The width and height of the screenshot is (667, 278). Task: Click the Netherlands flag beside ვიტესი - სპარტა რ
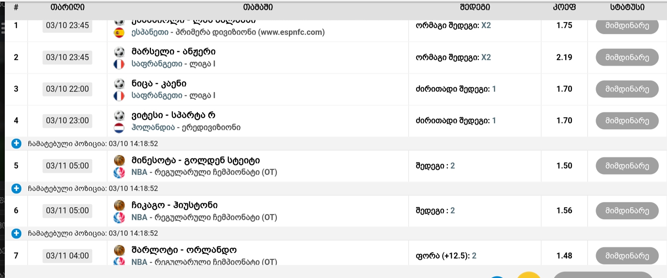click(119, 128)
